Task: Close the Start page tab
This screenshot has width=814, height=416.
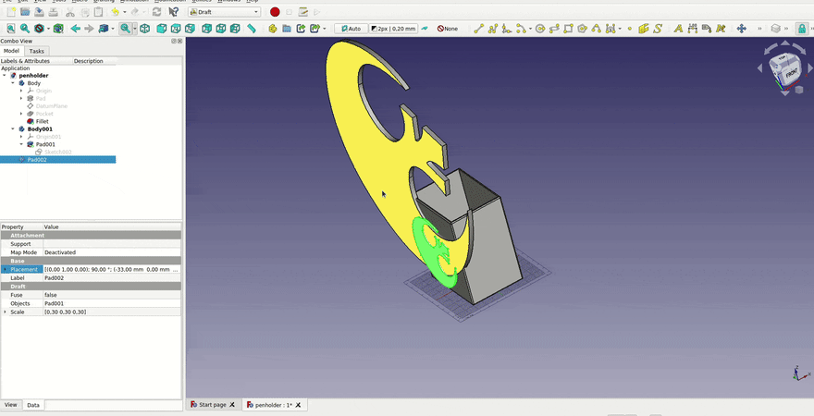Action: (232, 405)
